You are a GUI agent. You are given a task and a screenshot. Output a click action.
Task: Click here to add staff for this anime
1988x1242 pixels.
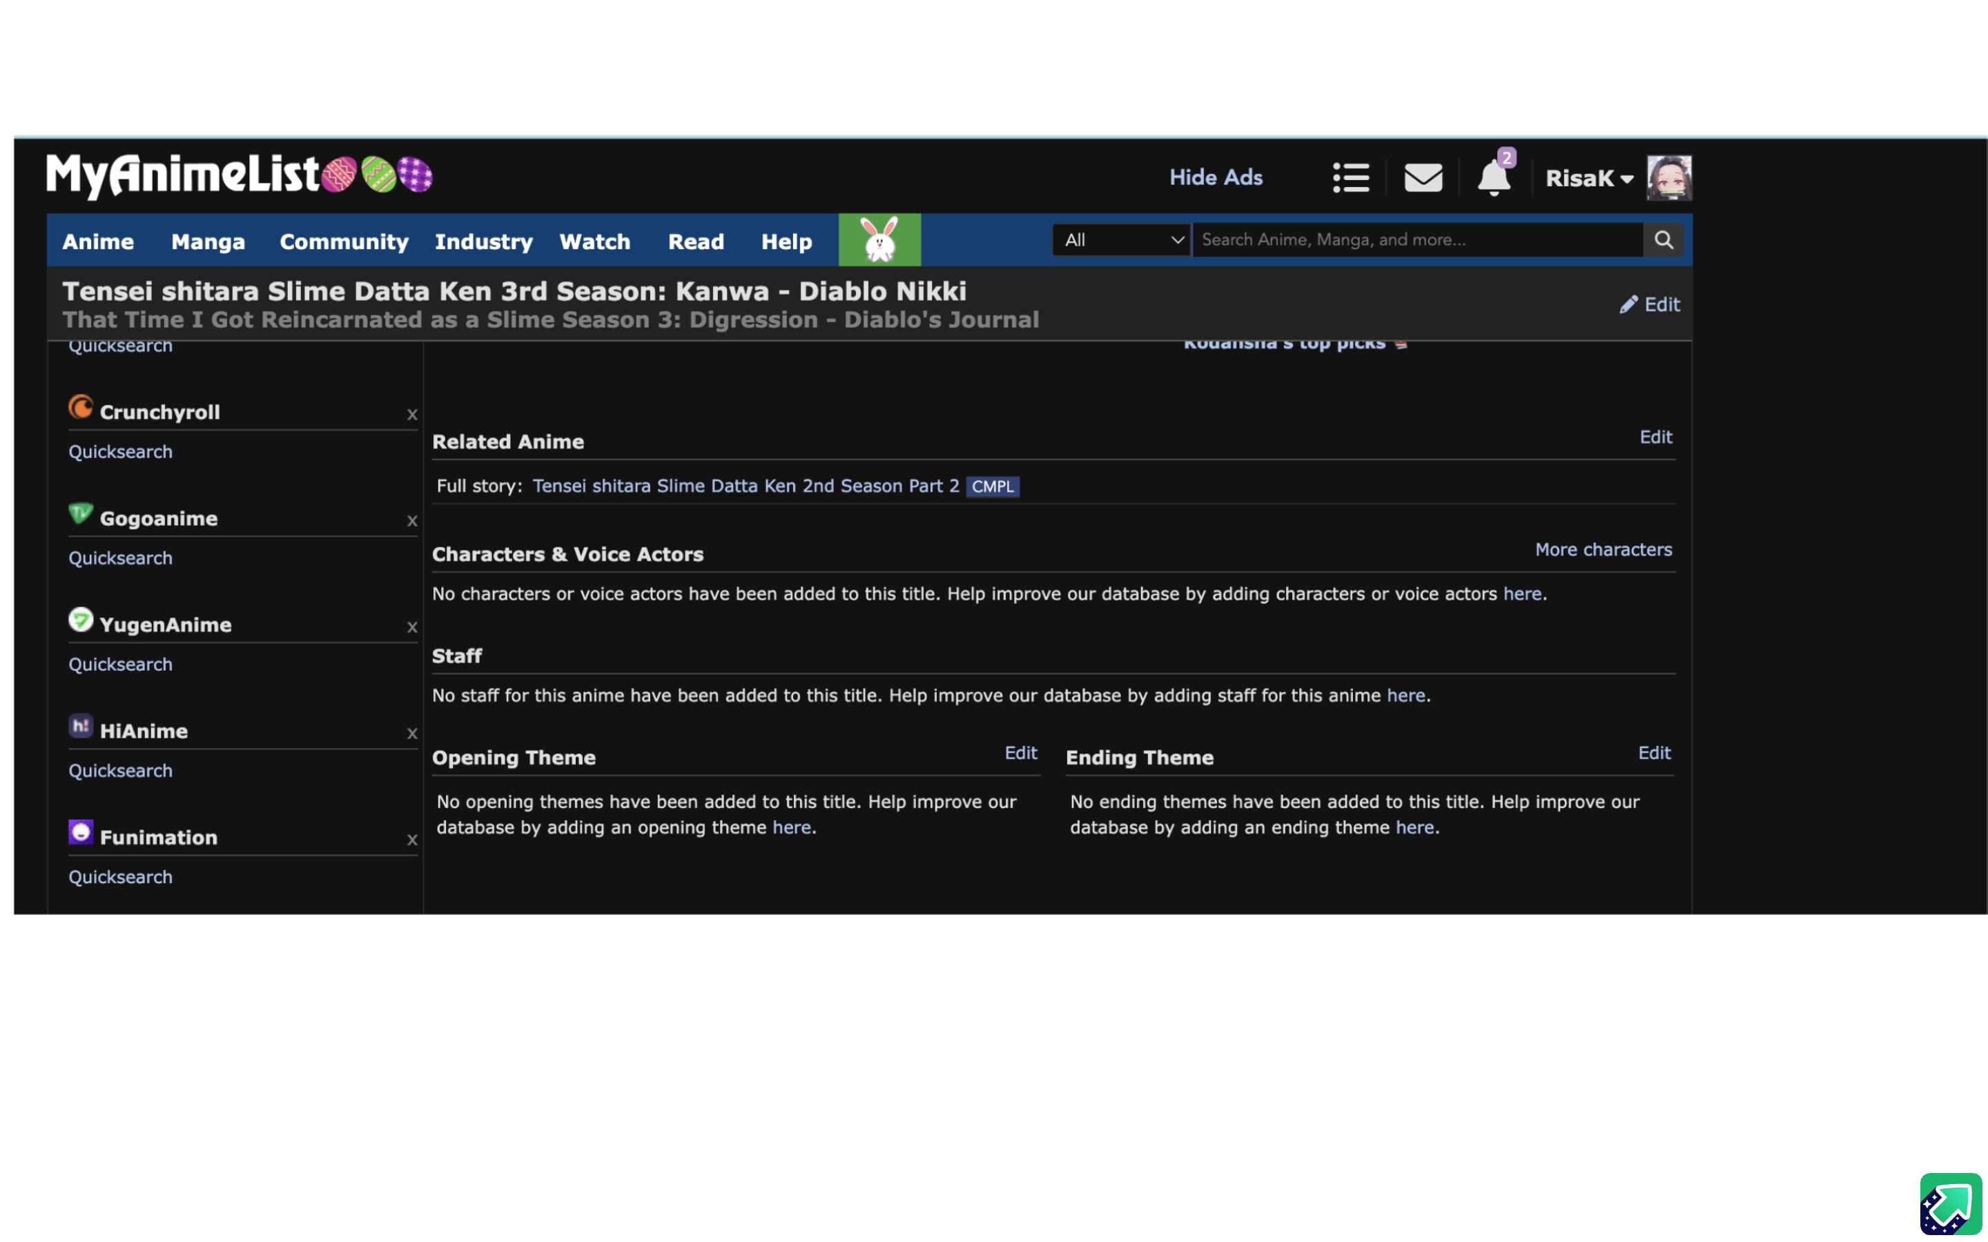(x=1405, y=696)
